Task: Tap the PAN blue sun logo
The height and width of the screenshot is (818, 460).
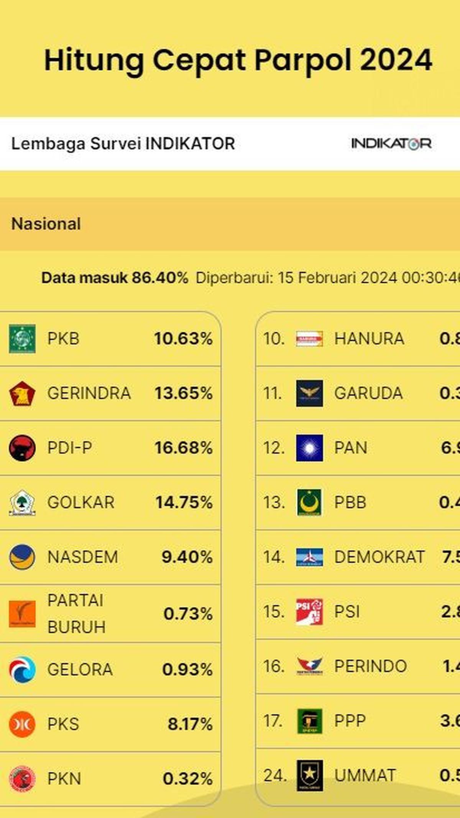Action: [309, 448]
